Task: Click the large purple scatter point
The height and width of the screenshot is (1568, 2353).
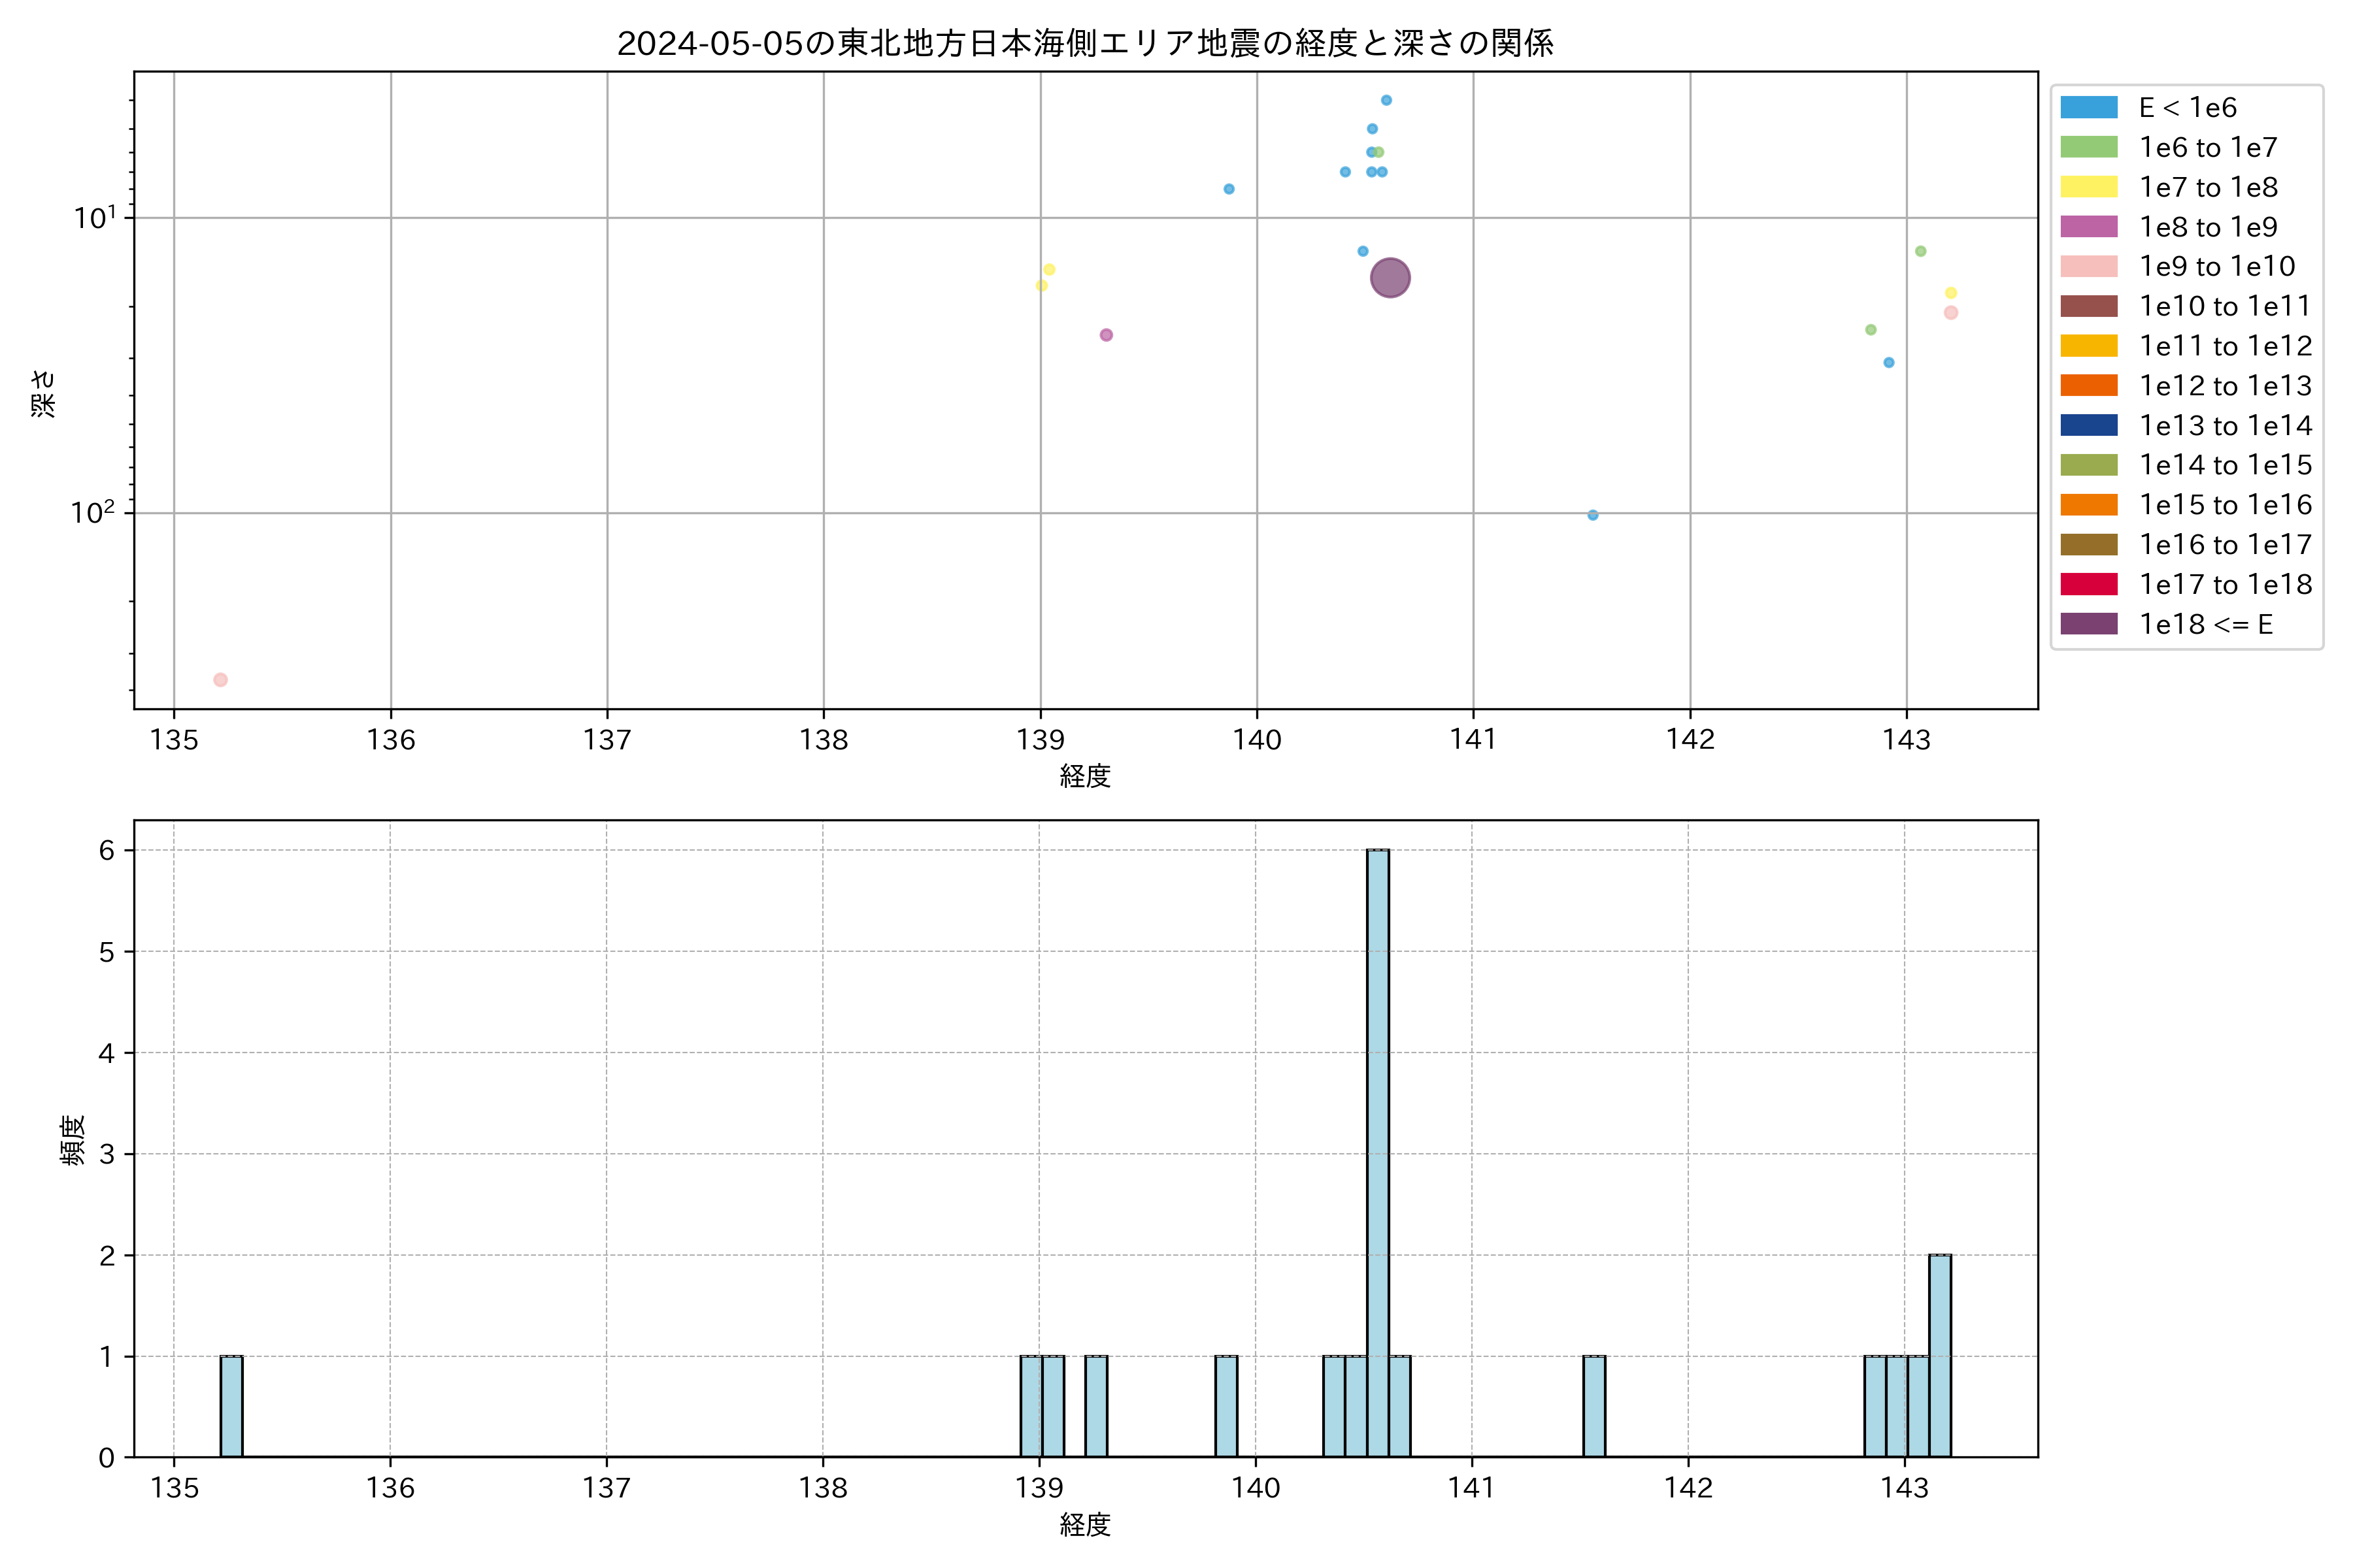Action: pyautogui.click(x=1390, y=278)
